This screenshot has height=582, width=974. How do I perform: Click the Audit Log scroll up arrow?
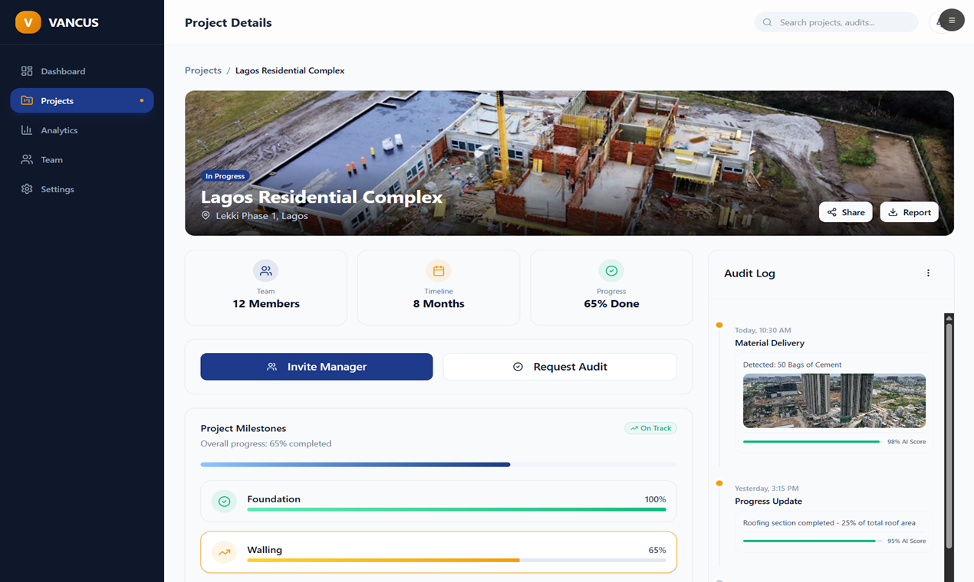click(949, 318)
